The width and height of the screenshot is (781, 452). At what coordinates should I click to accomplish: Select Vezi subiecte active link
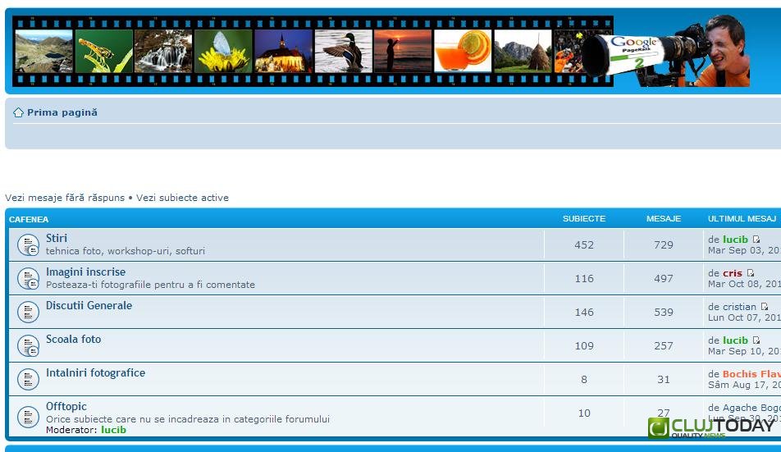point(182,198)
